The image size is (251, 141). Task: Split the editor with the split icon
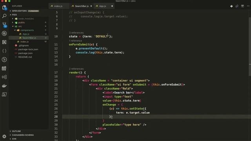pyautogui.click(x=242, y=6)
